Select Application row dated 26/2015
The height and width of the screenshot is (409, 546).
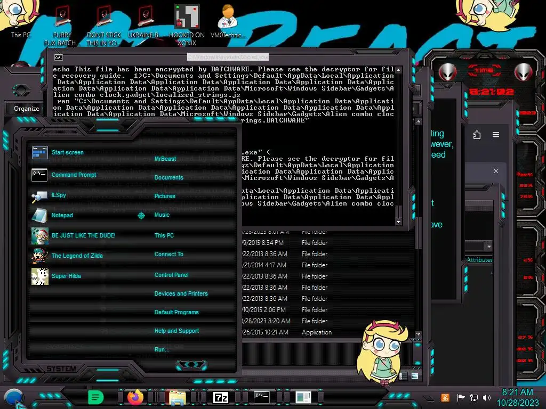point(327,332)
